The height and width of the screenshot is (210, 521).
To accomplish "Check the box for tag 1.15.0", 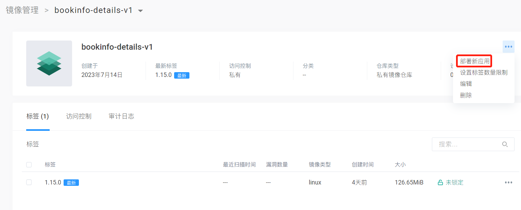I will point(29,182).
